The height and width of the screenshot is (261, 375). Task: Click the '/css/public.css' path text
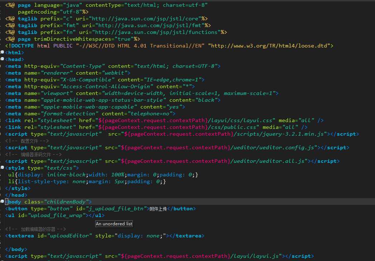click(232, 127)
